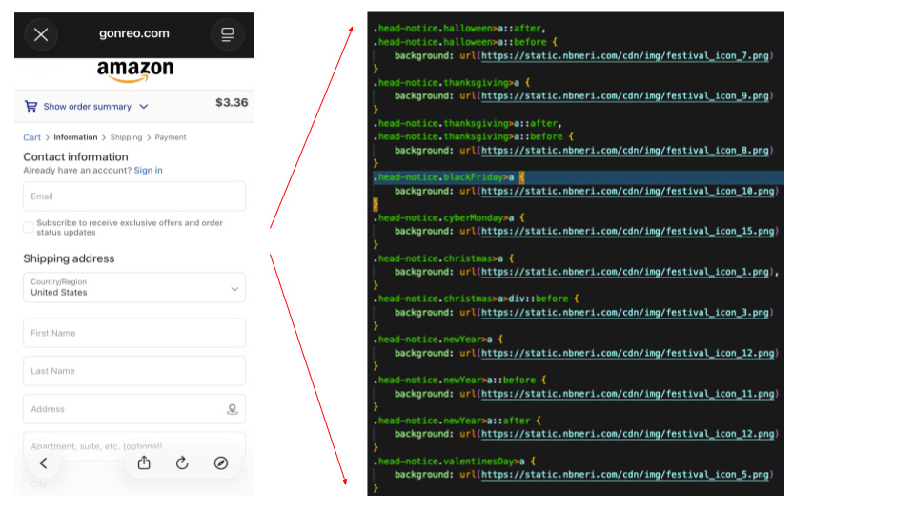Select Information breadcrumb step
The image size is (915, 515).
point(75,137)
